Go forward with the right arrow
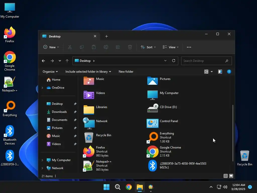The width and height of the screenshot is (257, 193). (x=52, y=61)
